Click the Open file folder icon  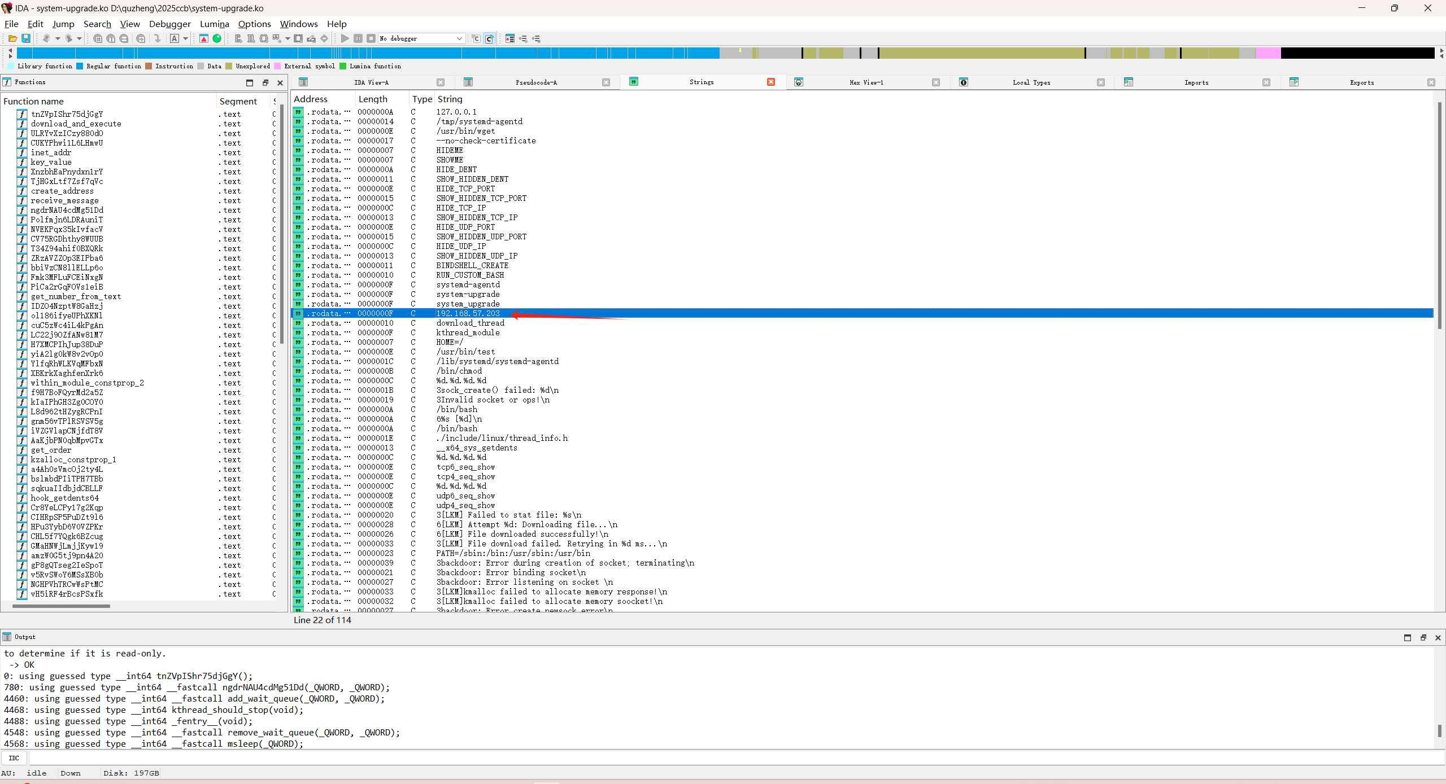tap(12, 38)
